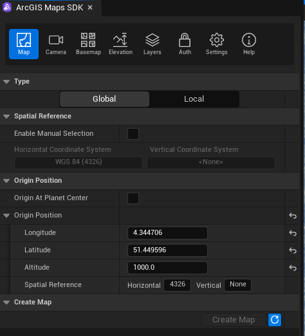Click the blue refresh icon beside Create Map
Screen dimensions: 305x336
275,320
